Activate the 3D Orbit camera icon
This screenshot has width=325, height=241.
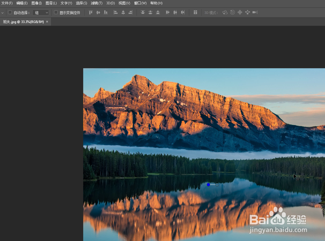click(x=225, y=12)
